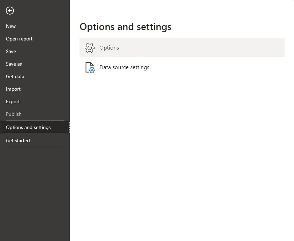Click the Options gear icon
This screenshot has height=241, width=294.
89,48
